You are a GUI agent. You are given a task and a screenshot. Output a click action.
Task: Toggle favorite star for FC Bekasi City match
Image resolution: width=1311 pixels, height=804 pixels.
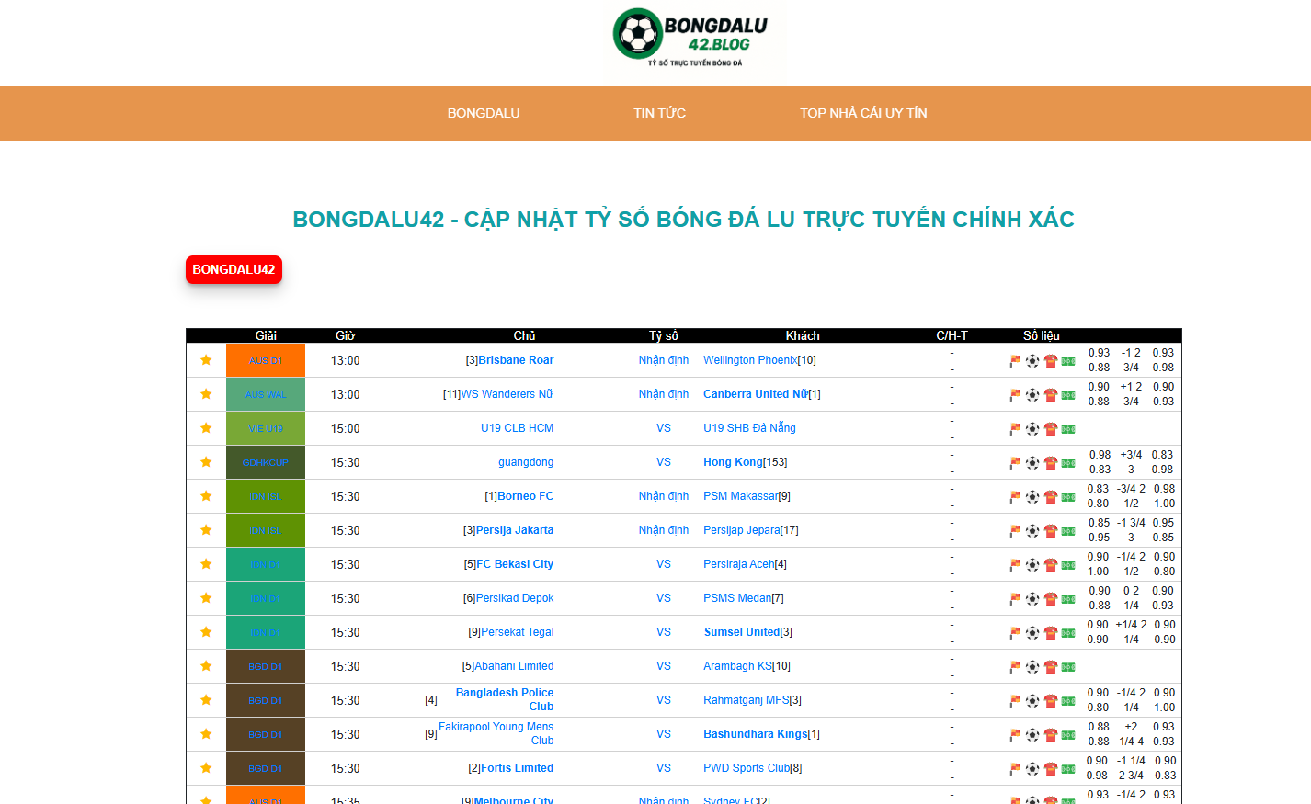click(206, 564)
